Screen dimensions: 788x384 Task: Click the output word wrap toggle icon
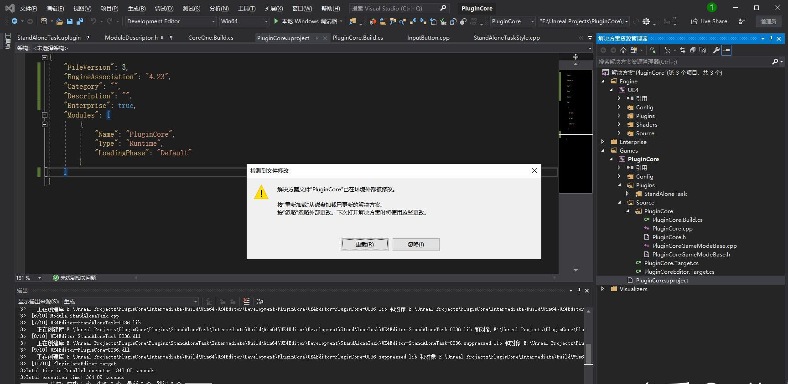pos(260,302)
